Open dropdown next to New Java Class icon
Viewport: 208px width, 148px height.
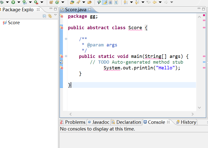[x=63, y=2]
